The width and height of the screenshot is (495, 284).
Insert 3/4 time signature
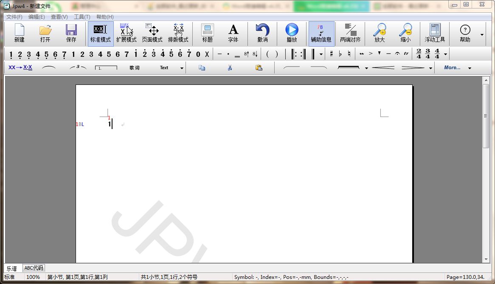[x=428, y=53]
